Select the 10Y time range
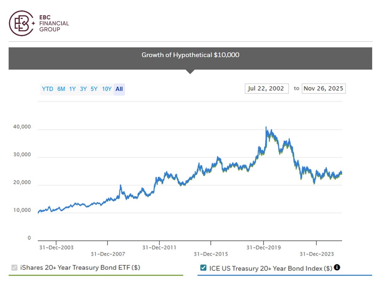The width and height of the screenshot is (378, 289). click(x=107, y=89)
